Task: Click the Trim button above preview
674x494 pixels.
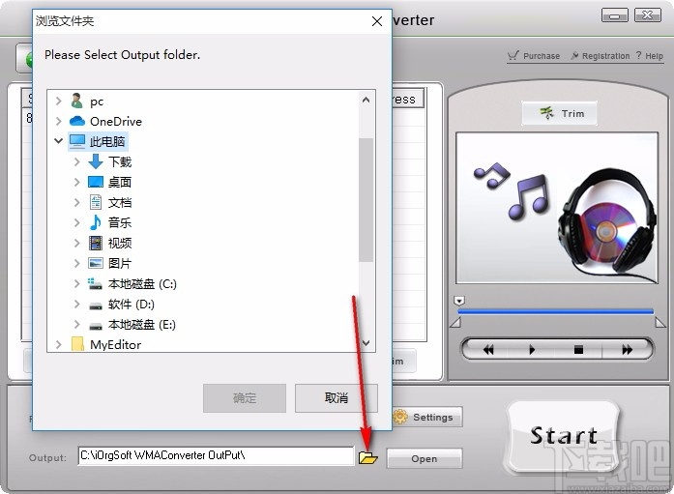Action: pos(559,113)
